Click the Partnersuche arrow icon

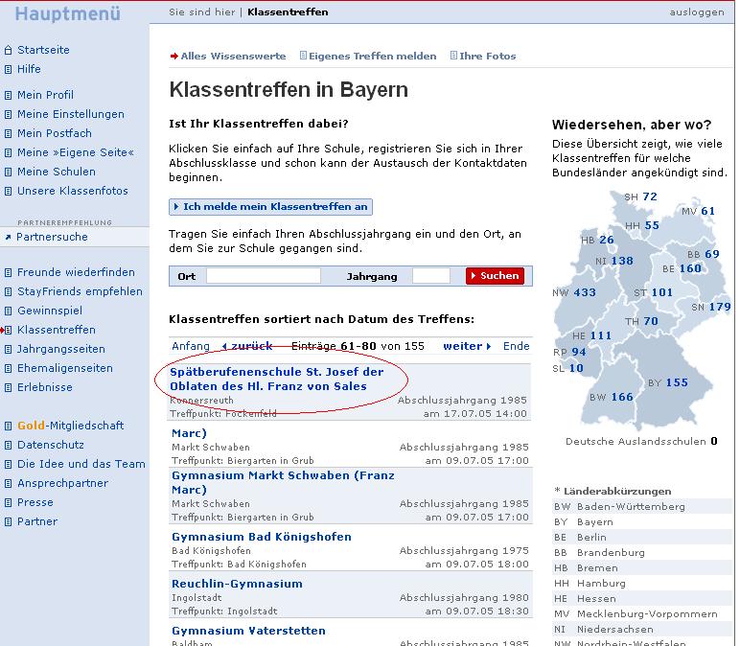(8, 237)
